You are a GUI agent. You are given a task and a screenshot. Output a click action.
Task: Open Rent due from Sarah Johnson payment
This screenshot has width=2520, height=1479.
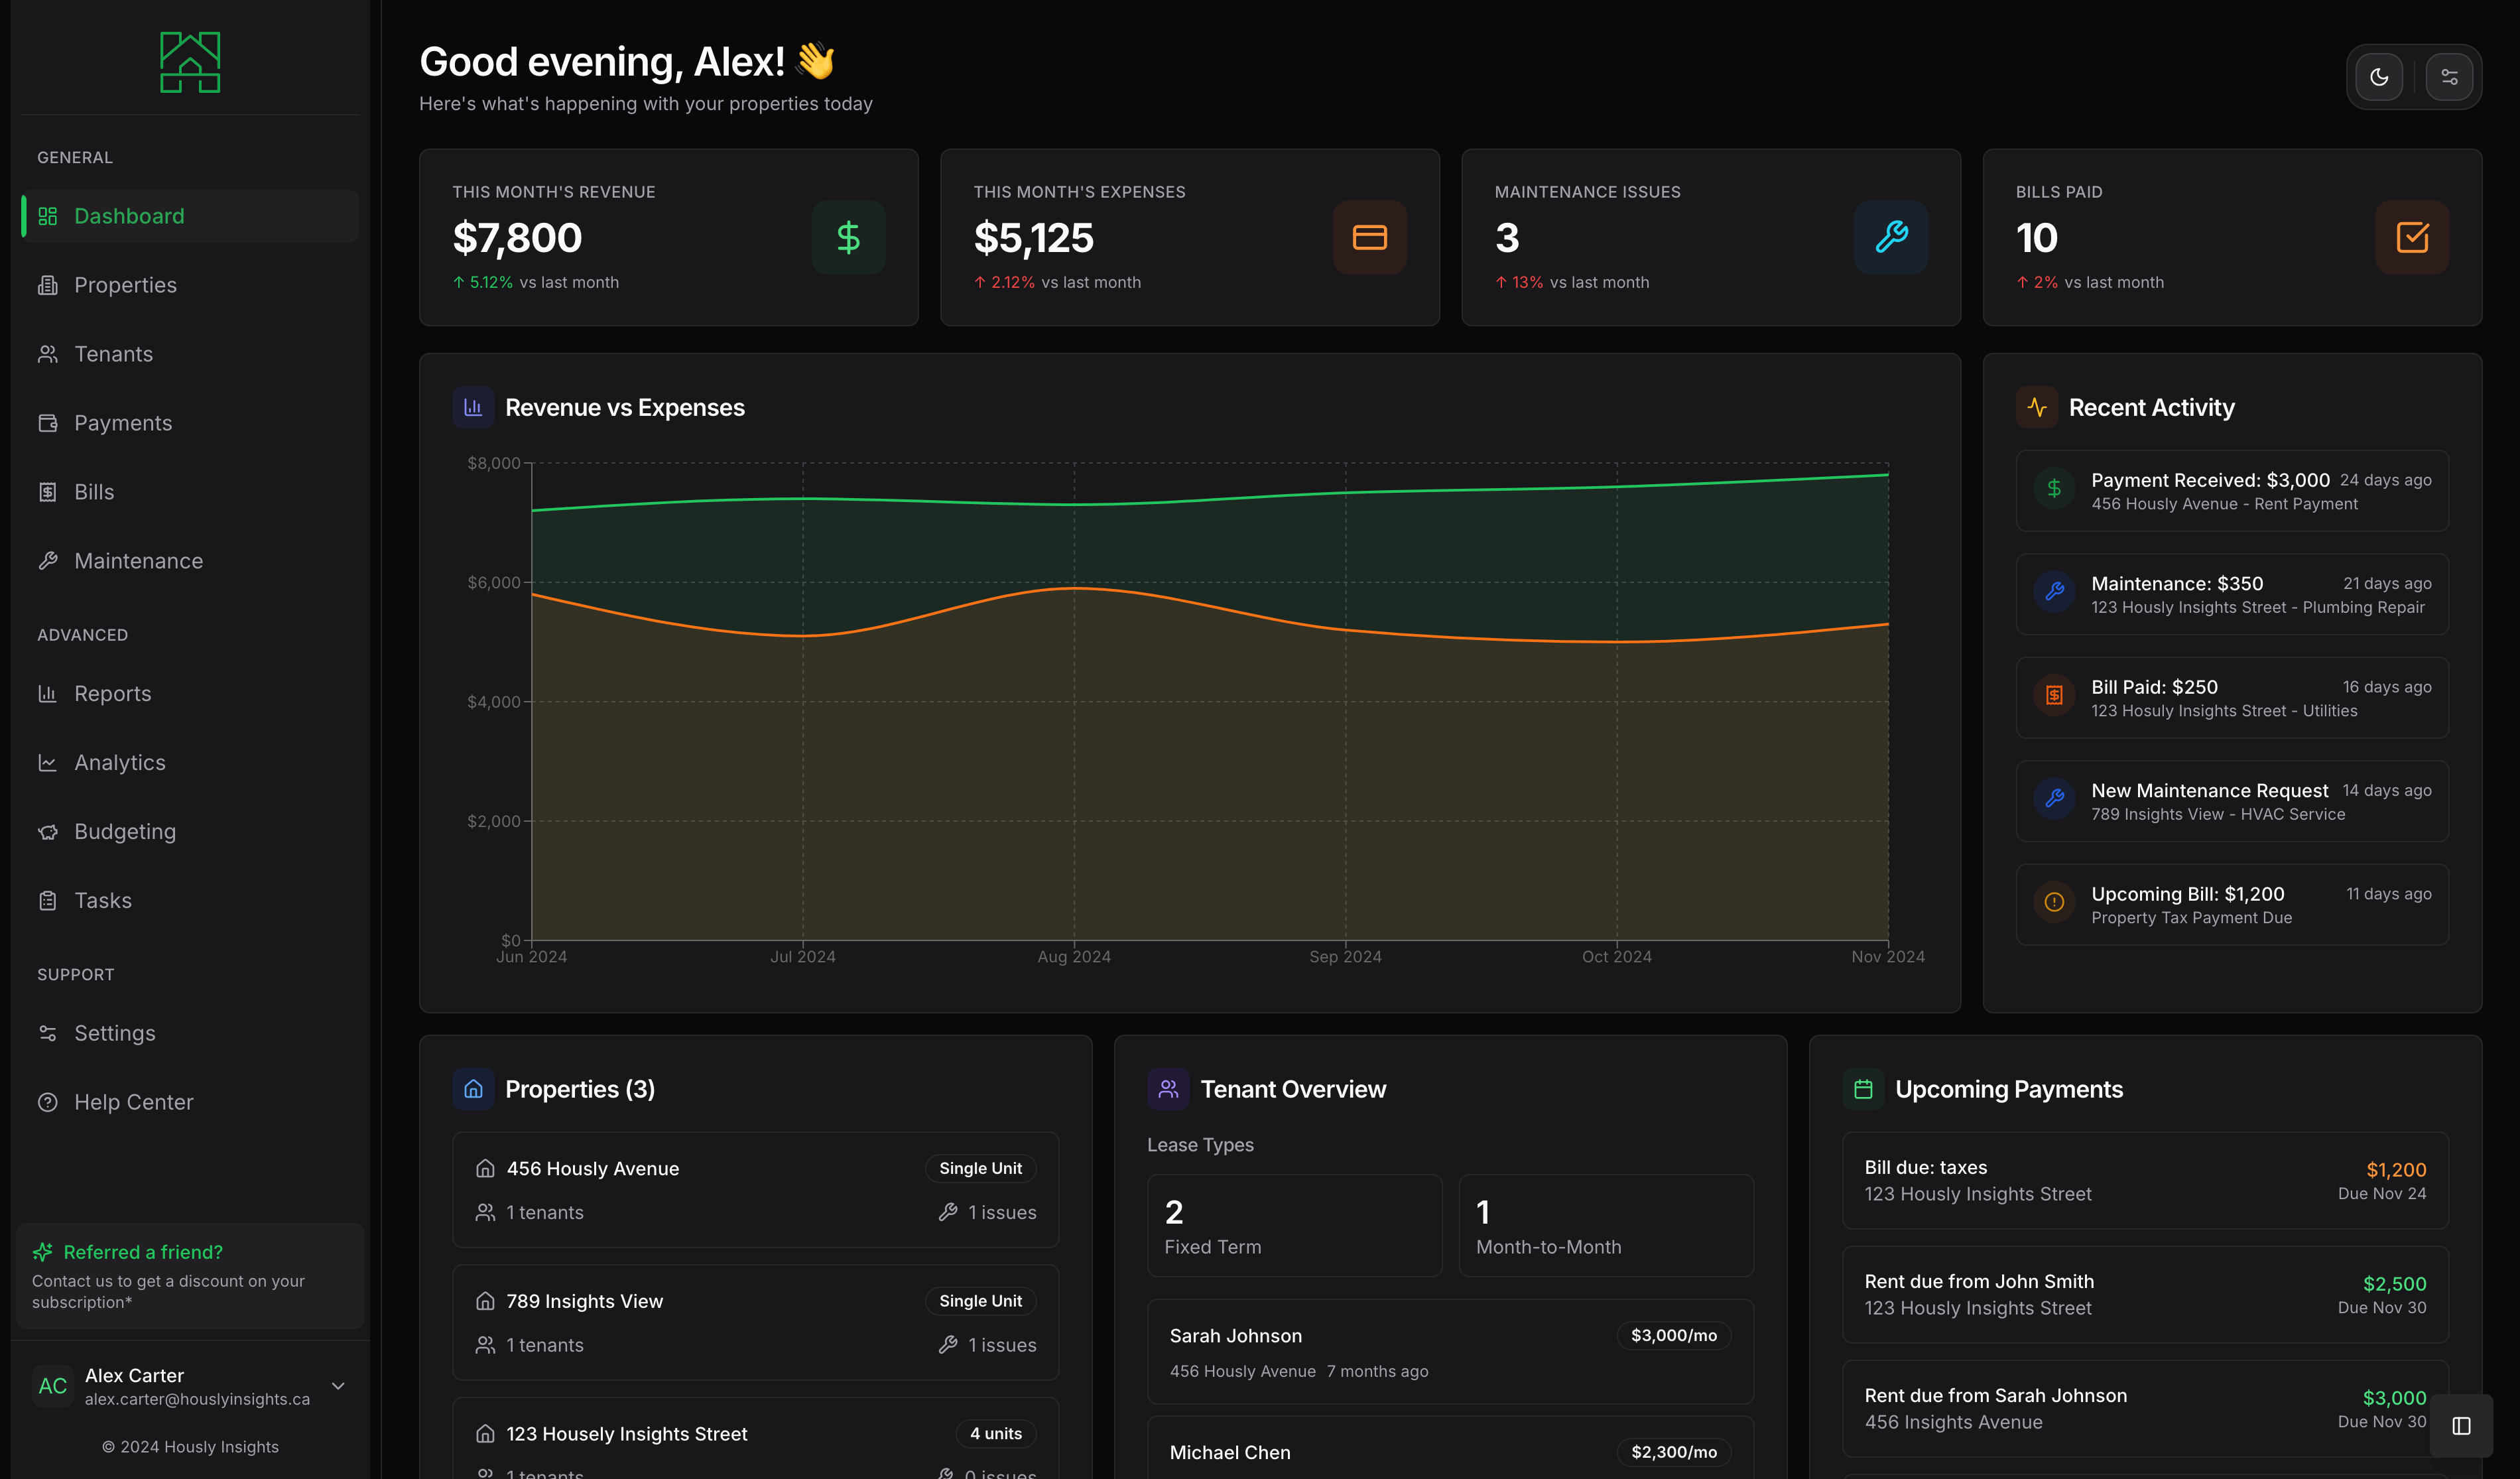pos(2145,1409)
